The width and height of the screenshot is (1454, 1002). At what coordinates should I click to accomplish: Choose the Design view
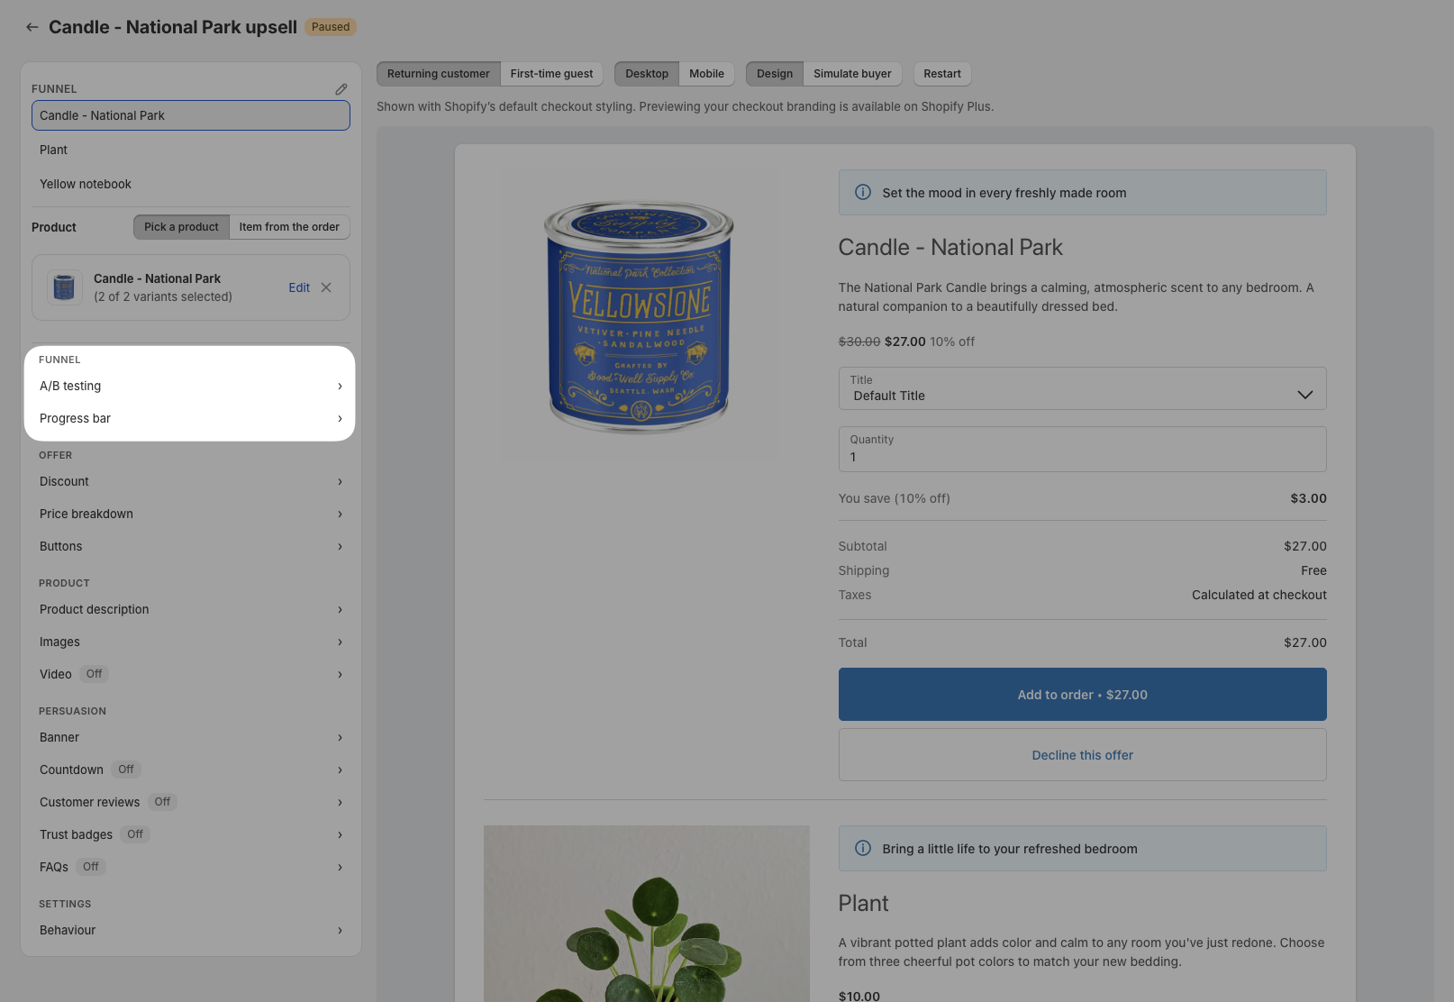click(x=775, y=74)
